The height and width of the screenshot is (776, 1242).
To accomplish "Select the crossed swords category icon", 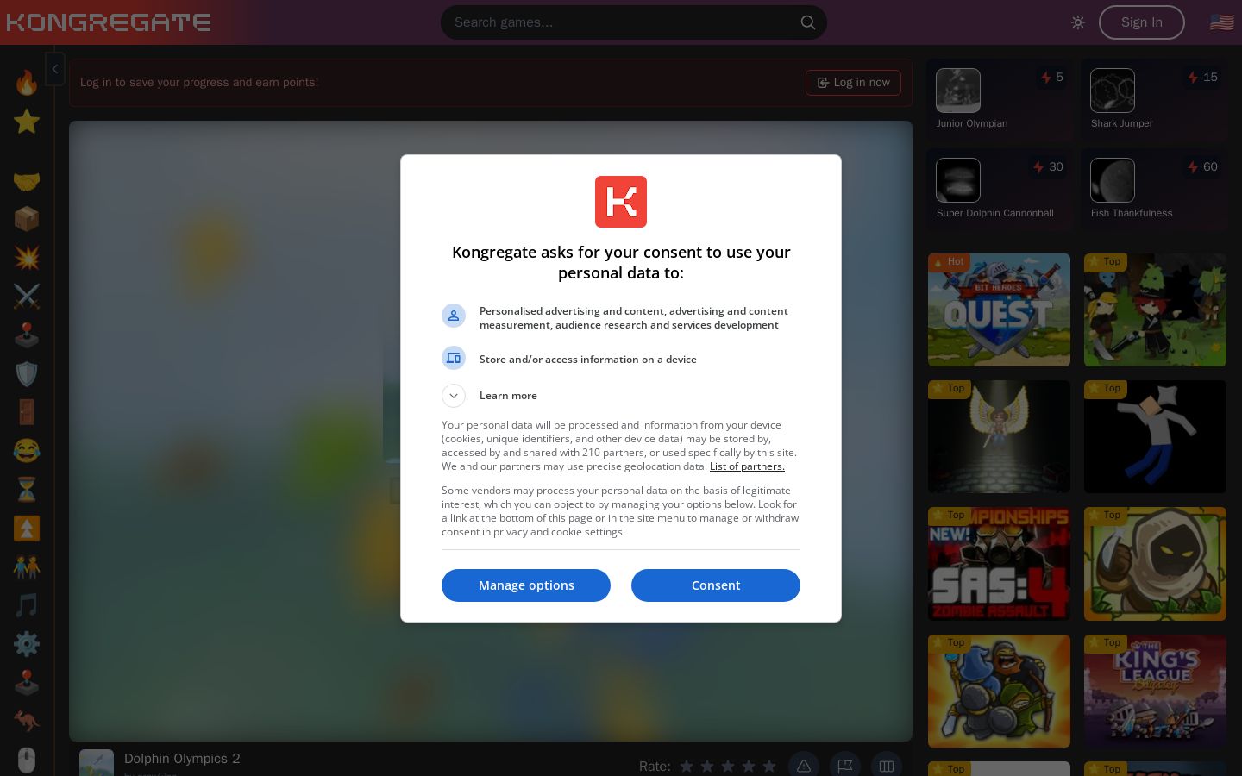I will click(27, 297).
